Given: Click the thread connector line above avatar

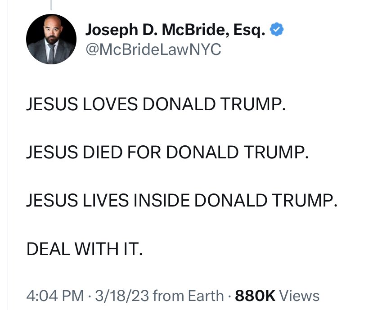Looking at the screenshot, I should tap(51, 4).
